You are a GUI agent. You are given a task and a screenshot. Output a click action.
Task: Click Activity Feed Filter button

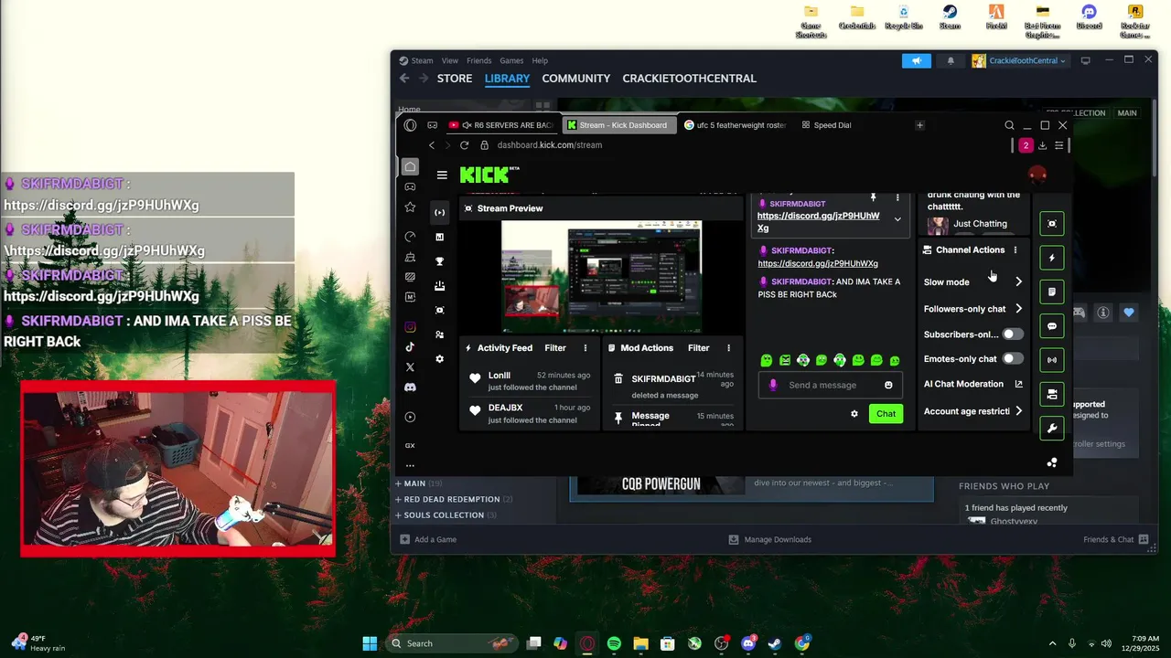(x=555, y=348)
